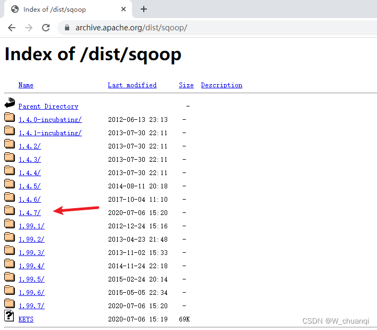Open the 1.99.7/ directory link
The height and width of the screenshot is (330, 377).
(31, 306)
